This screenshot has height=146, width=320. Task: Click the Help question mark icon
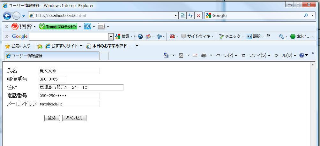click(302, 56)
